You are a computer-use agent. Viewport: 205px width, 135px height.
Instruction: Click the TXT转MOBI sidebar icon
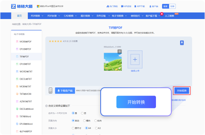pos(17,94)
